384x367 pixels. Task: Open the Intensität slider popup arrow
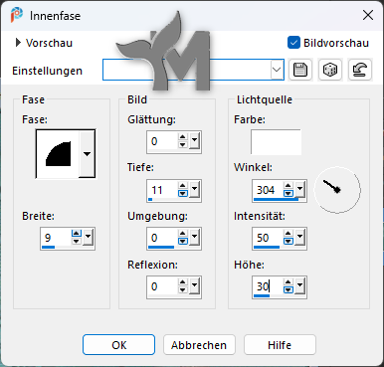point(299,237)
